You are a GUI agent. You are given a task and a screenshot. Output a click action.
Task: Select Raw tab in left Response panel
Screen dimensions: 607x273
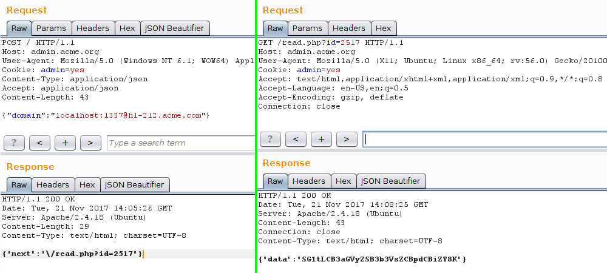tap(19, 185)
